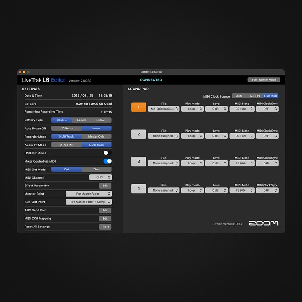The width and height of the screenshot is (302, 302).
Task: Trigger sound pad 3 button
Action: click(138, 161)
